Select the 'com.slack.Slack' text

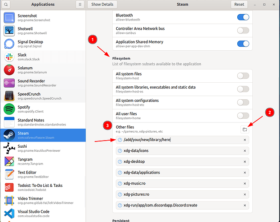tap(28, 59)
